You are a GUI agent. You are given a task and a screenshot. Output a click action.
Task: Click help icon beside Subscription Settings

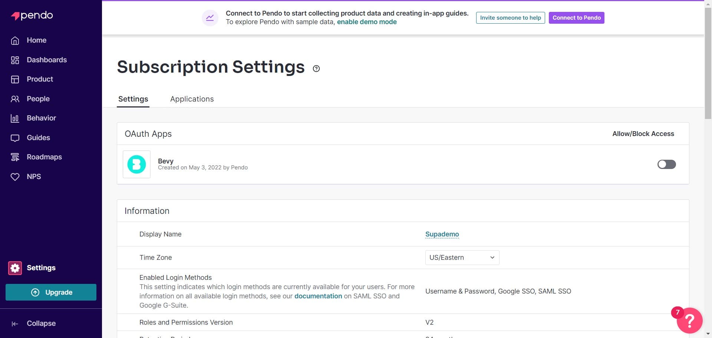pos(316,69)
